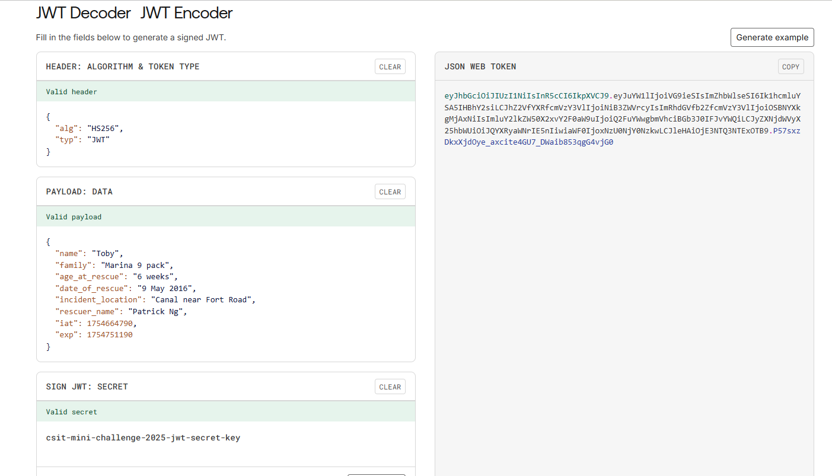
Task: Focus the secret key text csit-mini-challenge-2025
Action: pos(143,438)
